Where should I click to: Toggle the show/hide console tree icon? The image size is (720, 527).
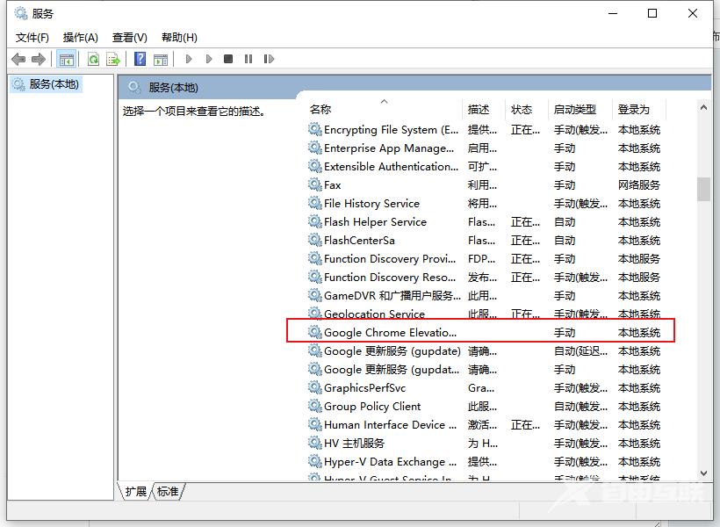(x=66, y=59)
